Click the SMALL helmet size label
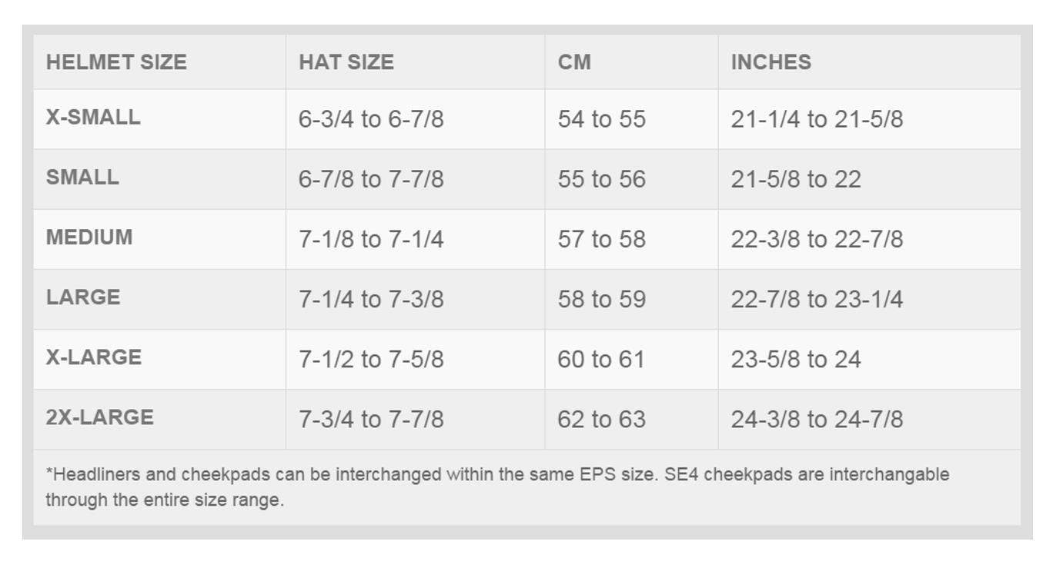Image resolution: width=1053 pixels, height=568 pixels. click(82, 178)
